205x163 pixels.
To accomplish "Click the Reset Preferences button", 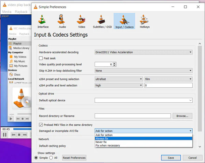I will click(x=74, y=158).
